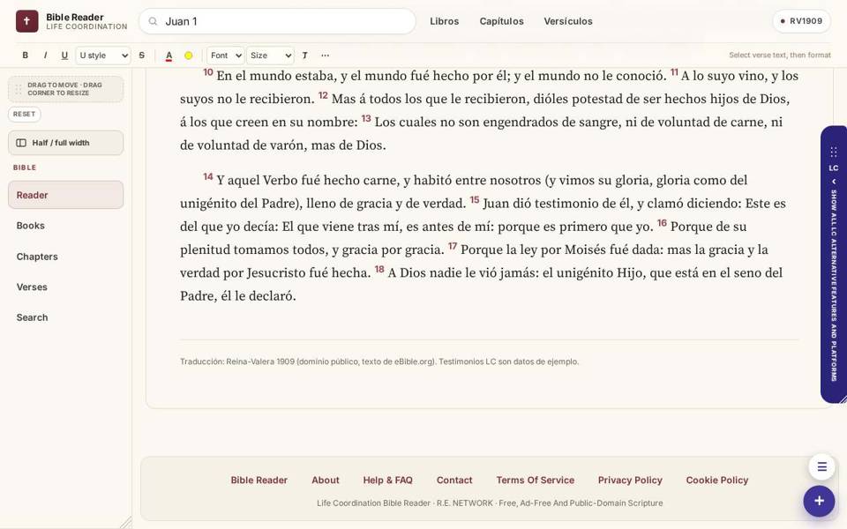The height and width of the screenshot is (529, 847).
Task: Click the BIBLE section label
Action: click(25, 168)
